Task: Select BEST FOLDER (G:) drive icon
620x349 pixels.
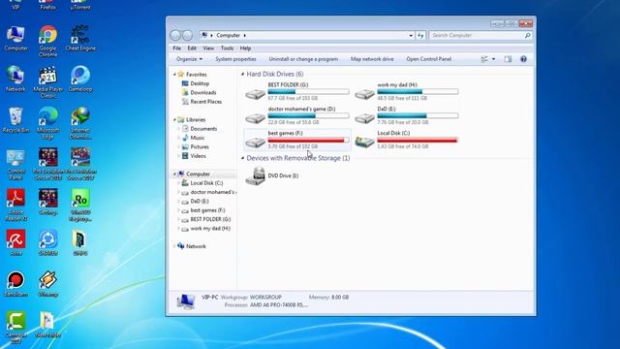Action: click(x=256, y=94)
